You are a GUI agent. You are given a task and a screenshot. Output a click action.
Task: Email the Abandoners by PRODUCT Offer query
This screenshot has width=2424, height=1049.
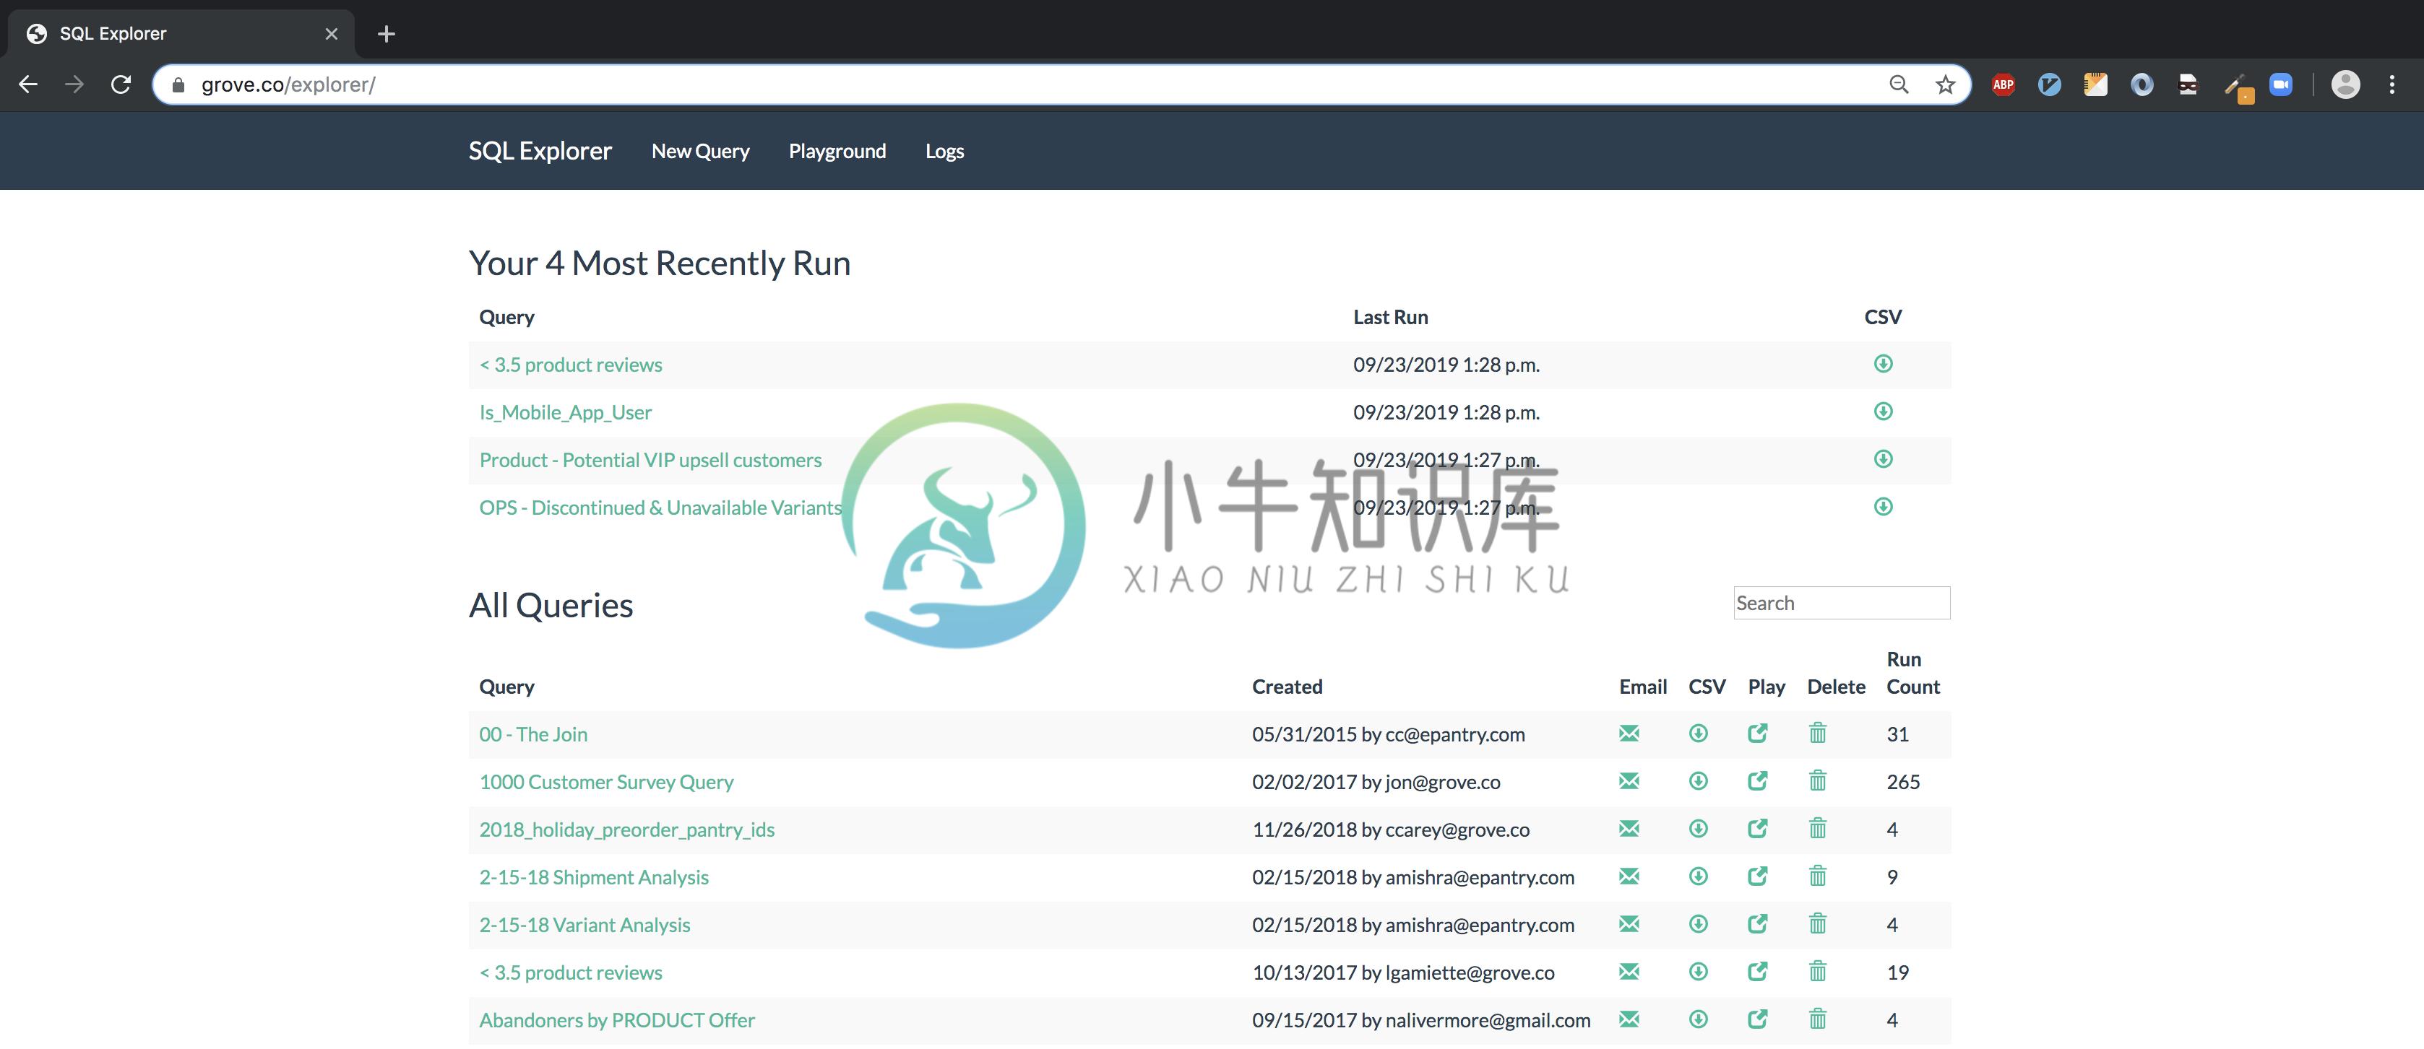(x=1629, y=1019)
